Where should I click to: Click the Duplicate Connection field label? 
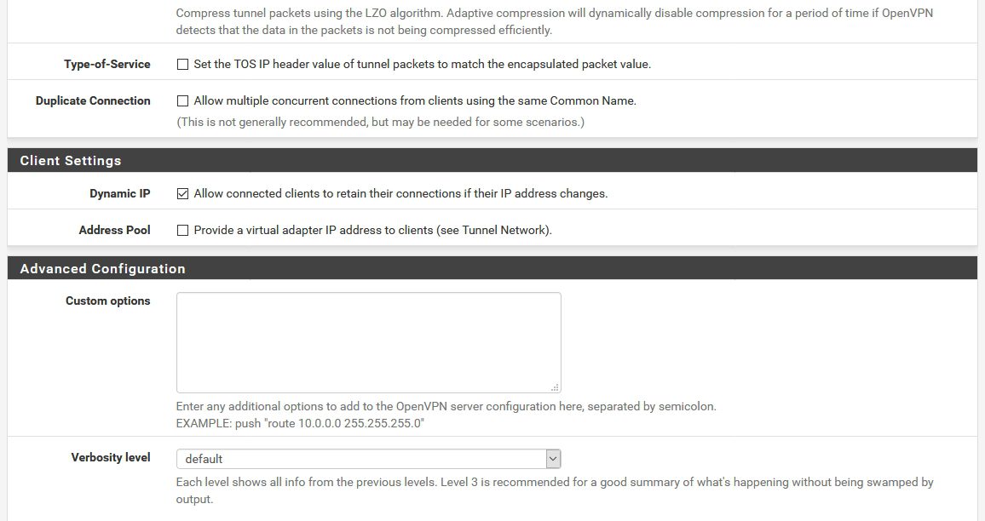pyautogui.click(x=93, y=100)
